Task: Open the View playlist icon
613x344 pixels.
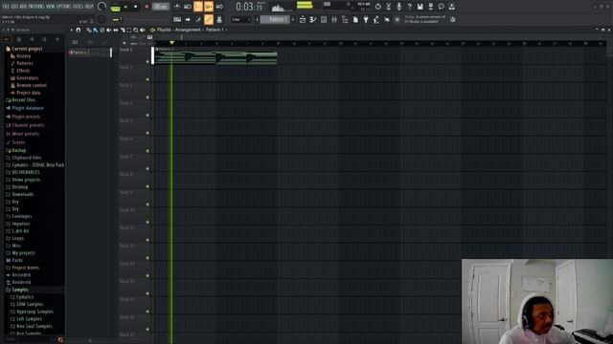Action: point(303,19)
